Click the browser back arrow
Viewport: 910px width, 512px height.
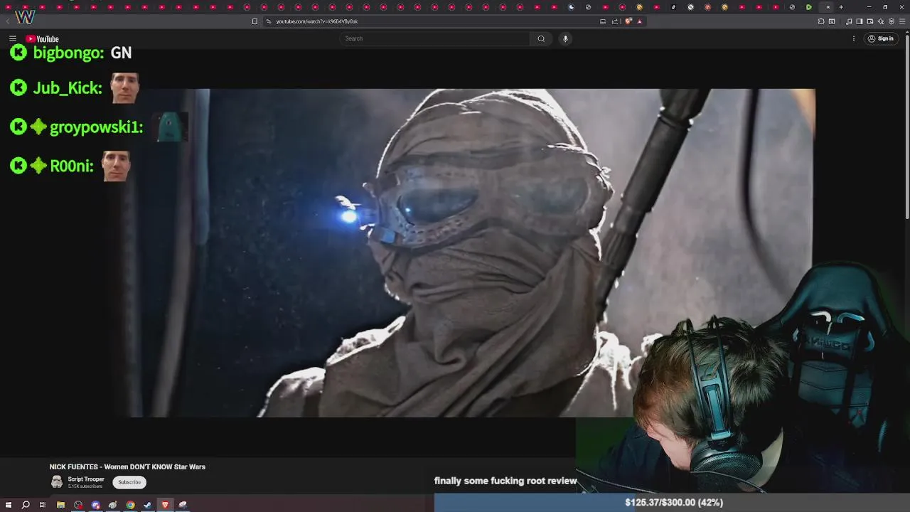click(8, 21)
